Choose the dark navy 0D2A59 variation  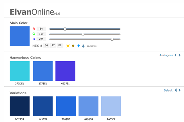[x=20, y=106]
